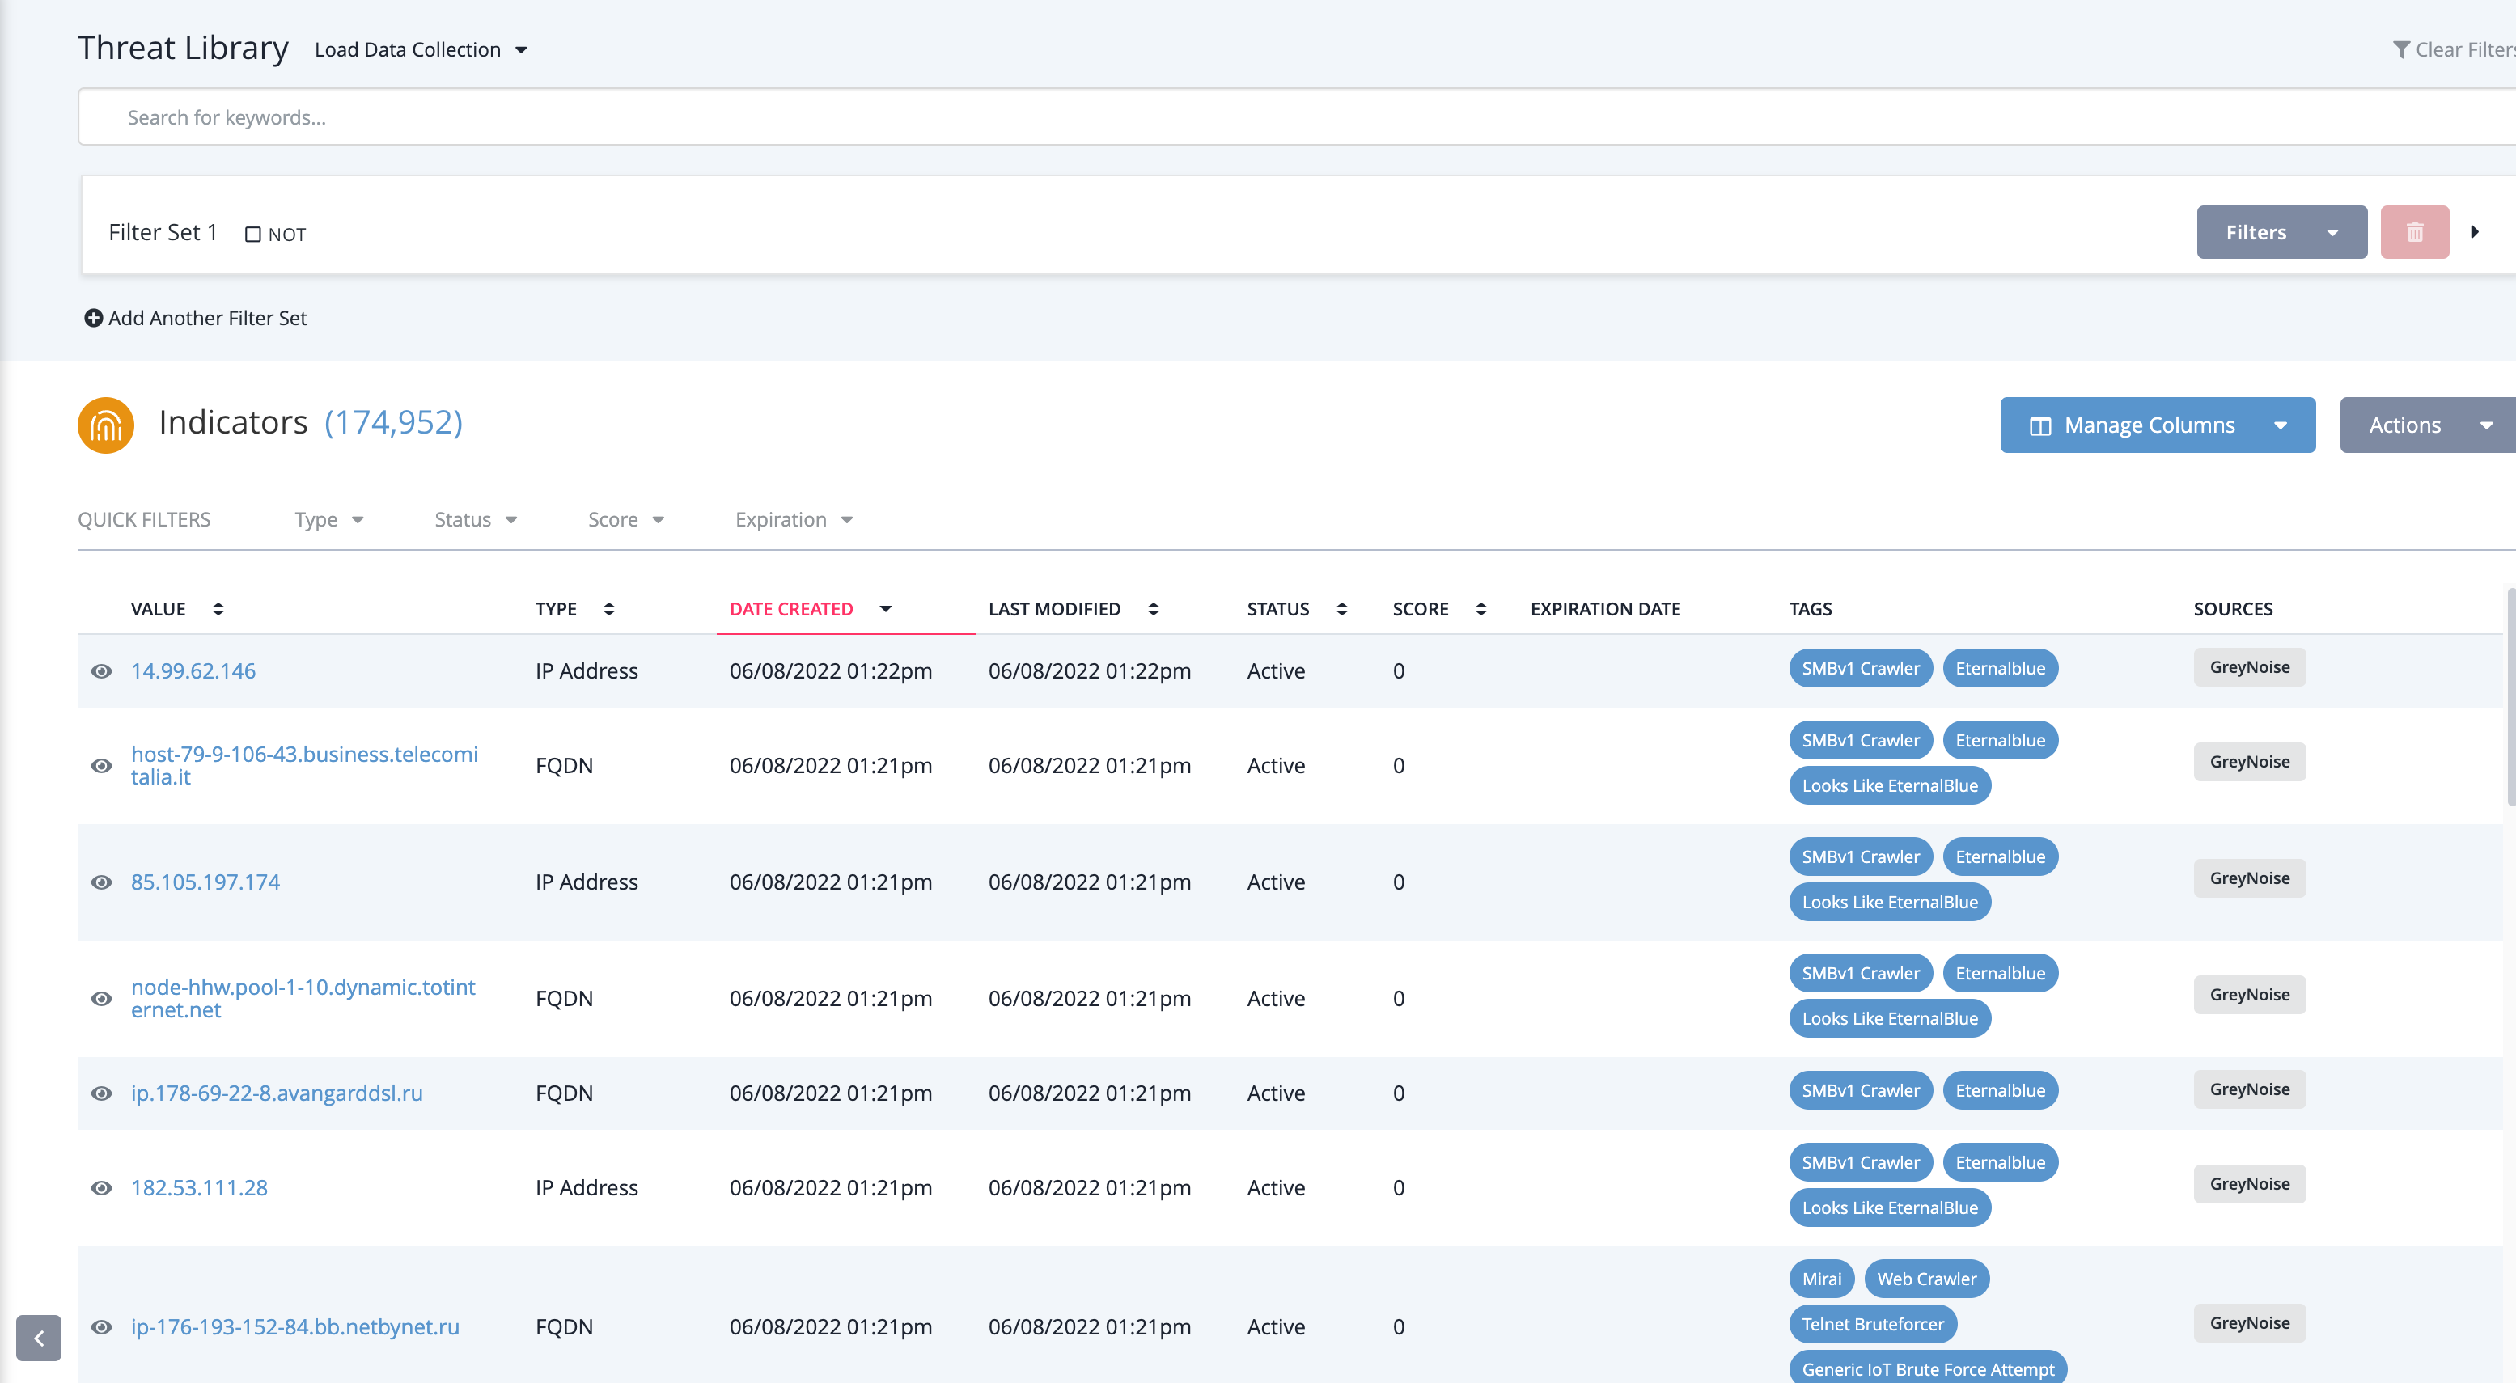Click the DATE CREATED column header

(791, 610)
